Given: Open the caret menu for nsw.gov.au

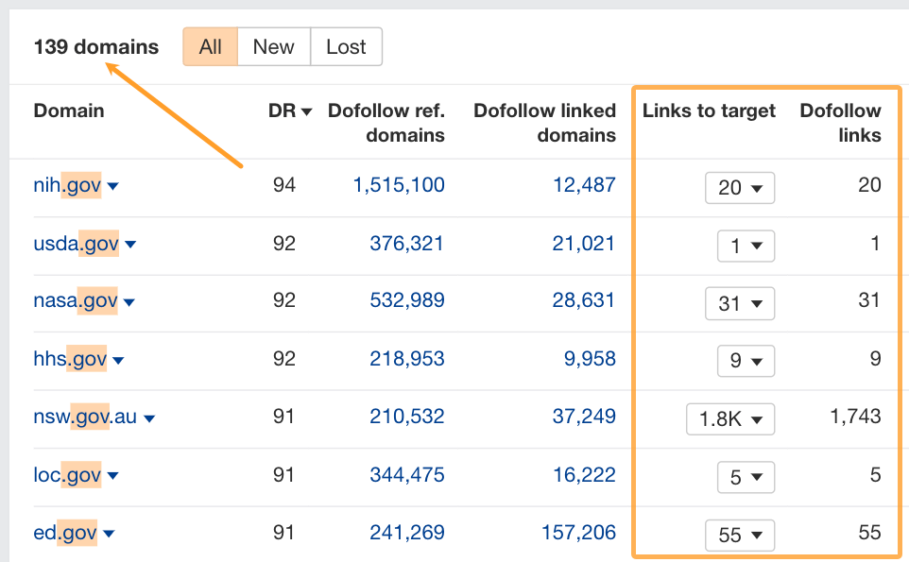Looking at the screenshot, I should (x=149, y=418).
